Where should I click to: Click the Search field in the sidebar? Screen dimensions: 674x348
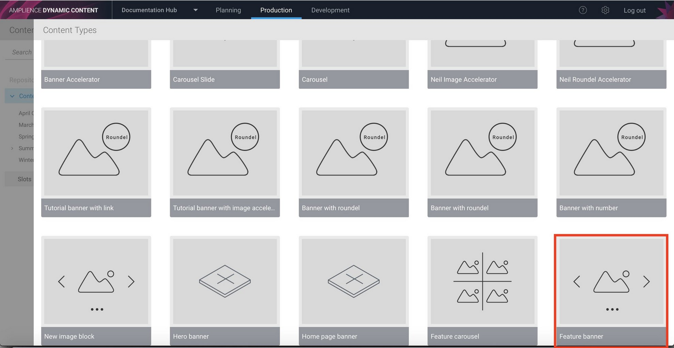click(x=20, y=52)
